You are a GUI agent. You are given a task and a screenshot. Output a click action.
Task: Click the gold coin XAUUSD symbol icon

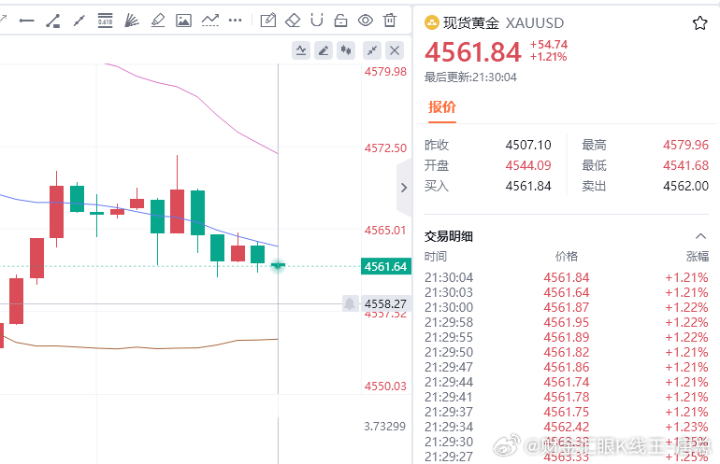(432, 22)
